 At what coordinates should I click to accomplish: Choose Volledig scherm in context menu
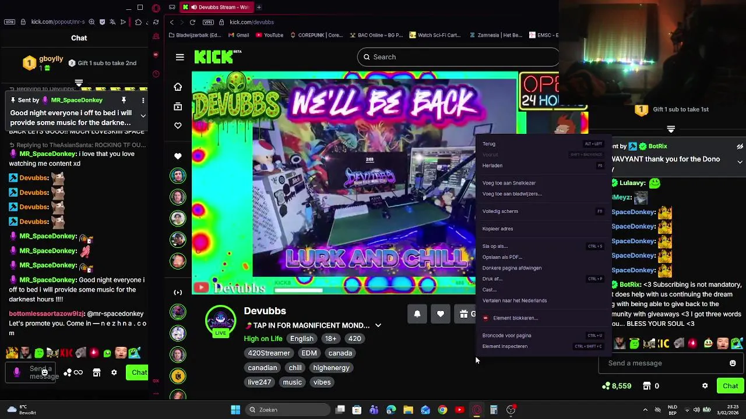tap(543, 211)
